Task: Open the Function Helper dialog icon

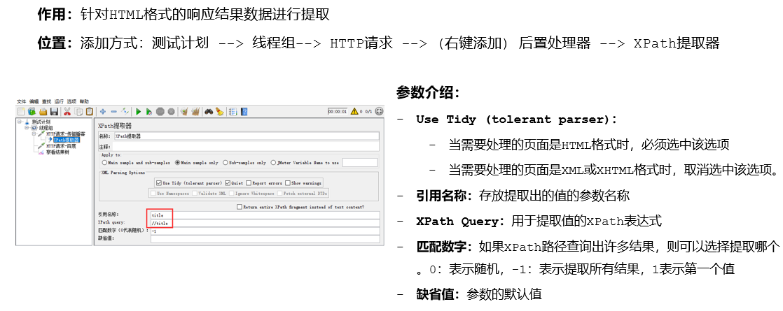Action: click(x=233, y=112)
